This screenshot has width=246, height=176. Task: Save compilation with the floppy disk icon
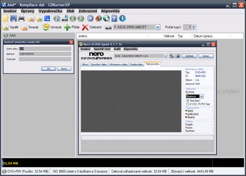pyautogui.click(x=13, y=18)
